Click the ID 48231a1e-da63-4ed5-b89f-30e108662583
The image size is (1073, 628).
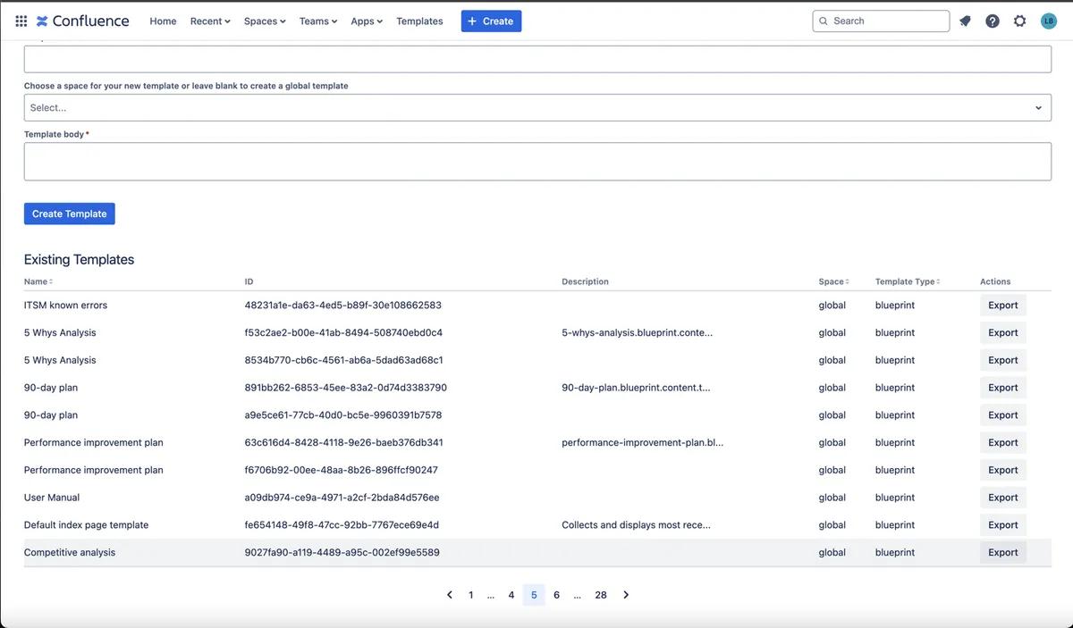(343, 306)
